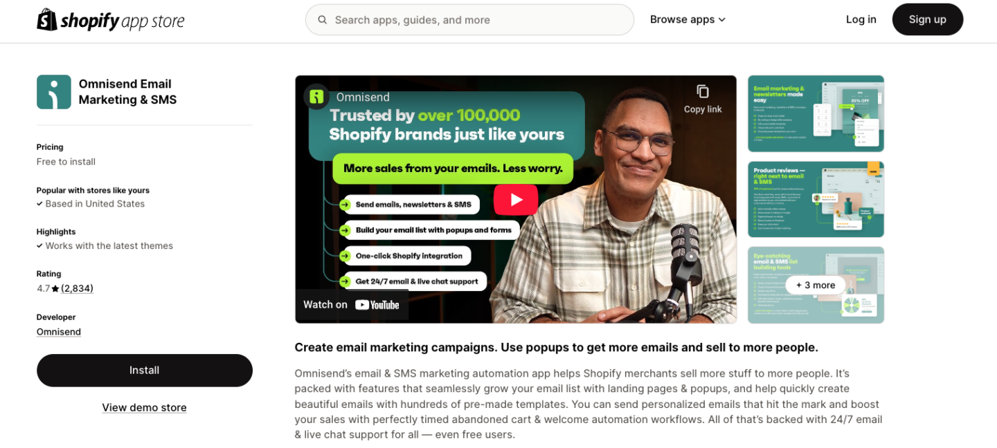Click the Shopify bag logo icon
Viewport: 997px width, 448px height.
[x=47, y=20]
